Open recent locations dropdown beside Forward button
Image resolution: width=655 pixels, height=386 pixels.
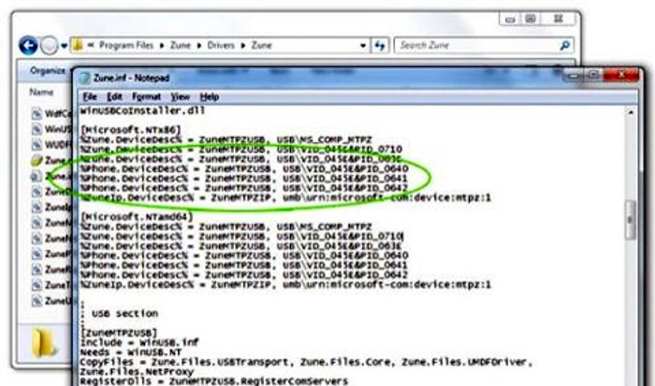point(64,46)
